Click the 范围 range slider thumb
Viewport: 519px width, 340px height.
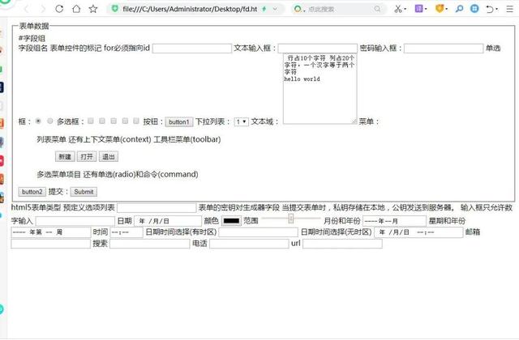pos(291,219)
